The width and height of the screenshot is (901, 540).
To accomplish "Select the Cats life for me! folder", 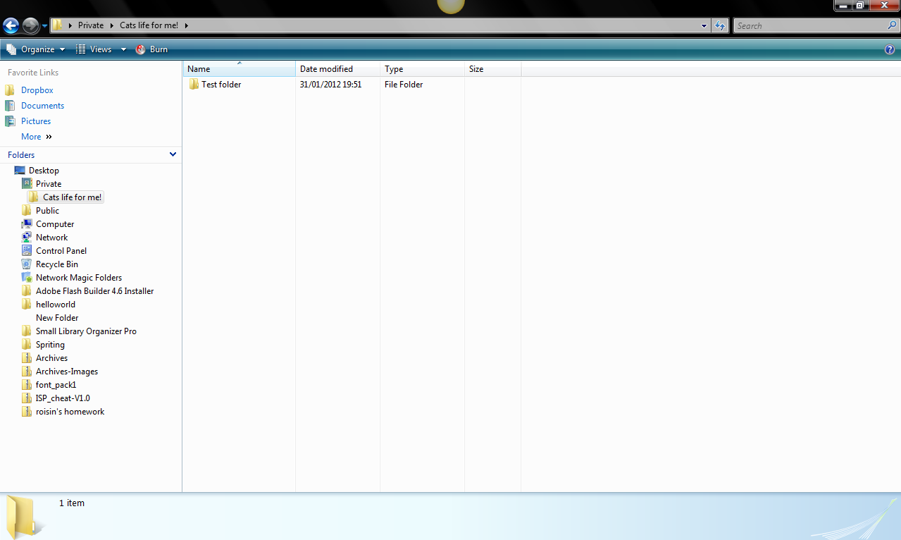I will click(x=72, y=197).
